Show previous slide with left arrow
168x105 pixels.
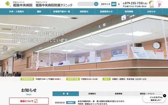click(x=5, y=48)
